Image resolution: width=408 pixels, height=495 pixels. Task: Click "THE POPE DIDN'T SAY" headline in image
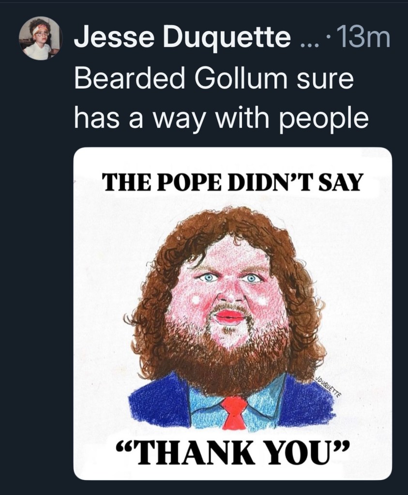(233, 184)
